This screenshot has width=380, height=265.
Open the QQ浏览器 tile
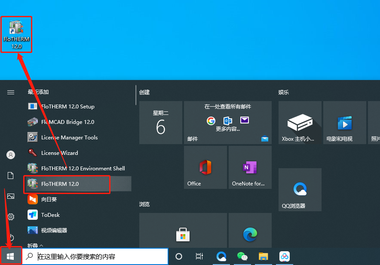(x=300, y=190)
